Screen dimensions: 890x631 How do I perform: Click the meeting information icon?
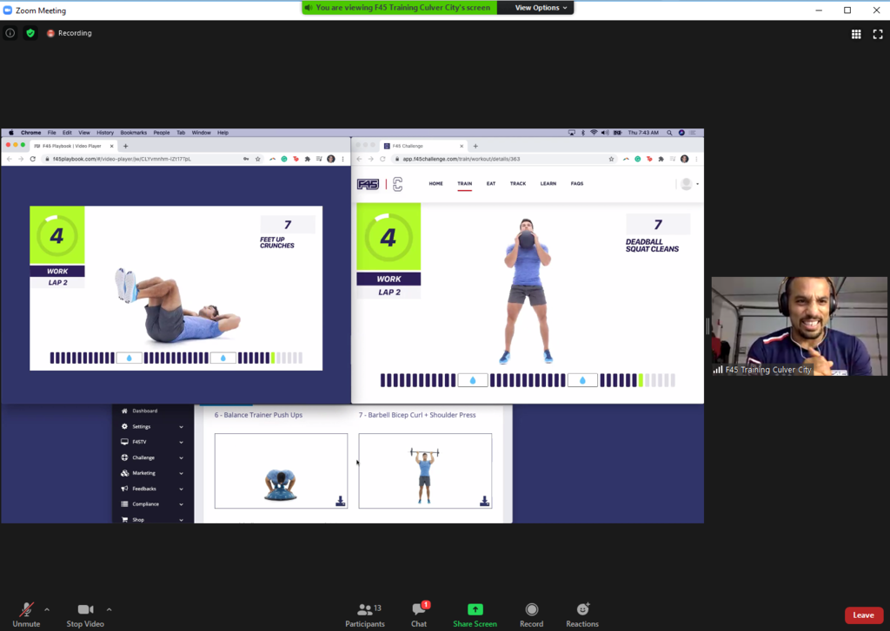10,33
